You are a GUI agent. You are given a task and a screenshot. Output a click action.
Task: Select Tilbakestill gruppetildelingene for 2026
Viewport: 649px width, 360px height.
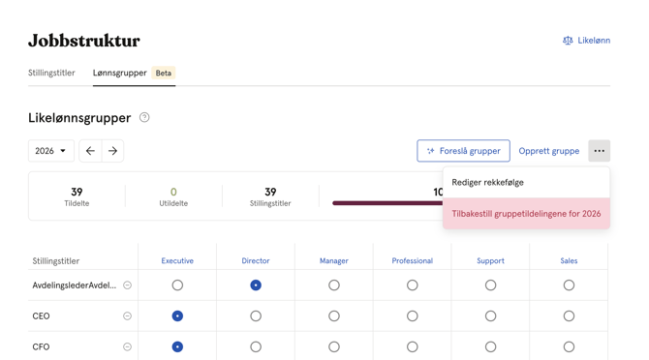click(526, 214)
